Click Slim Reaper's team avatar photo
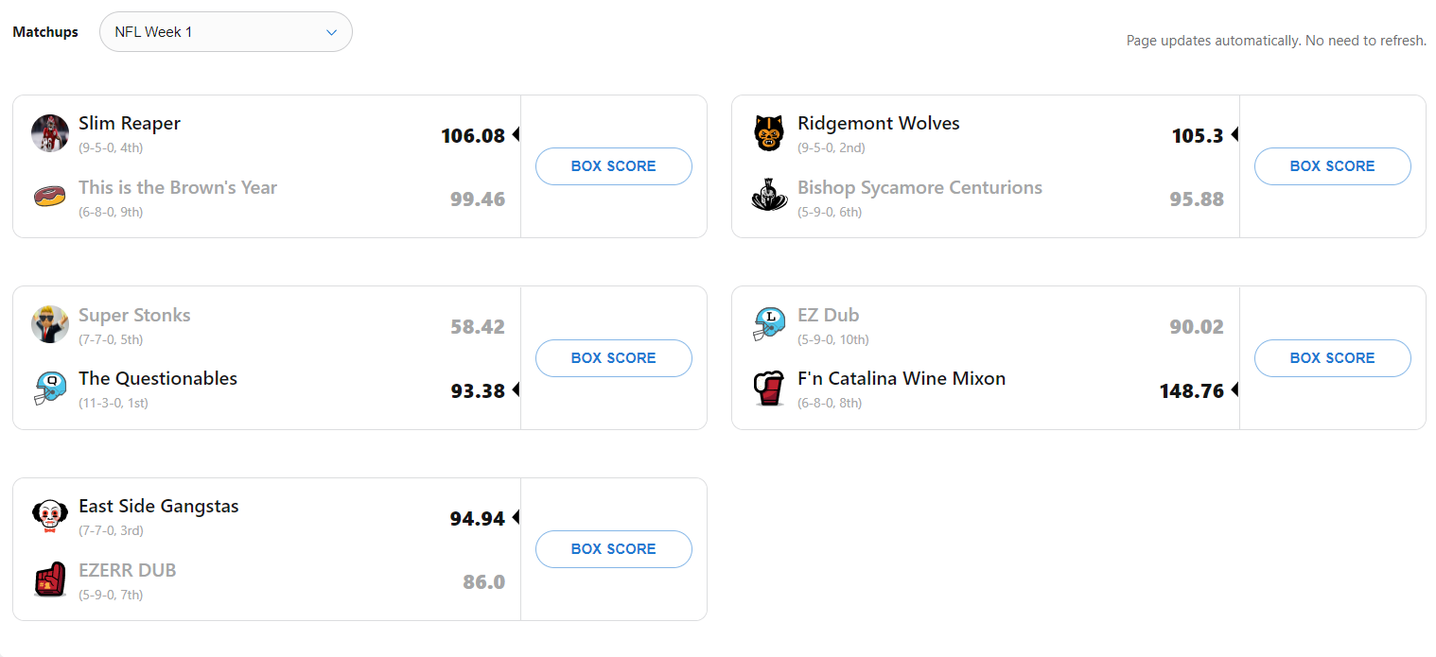1436x657 pixels. (x=50, y=133)
